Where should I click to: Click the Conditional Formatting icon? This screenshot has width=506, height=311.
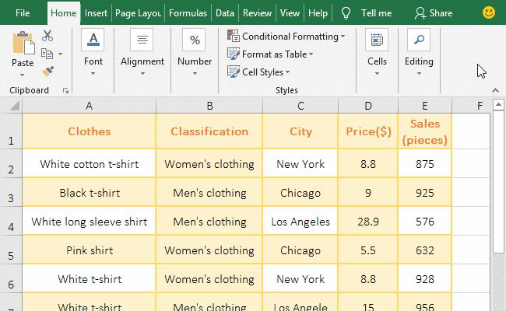[x=233, y=36]
